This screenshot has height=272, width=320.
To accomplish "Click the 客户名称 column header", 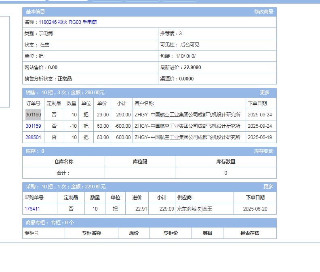I will point(144,103).
